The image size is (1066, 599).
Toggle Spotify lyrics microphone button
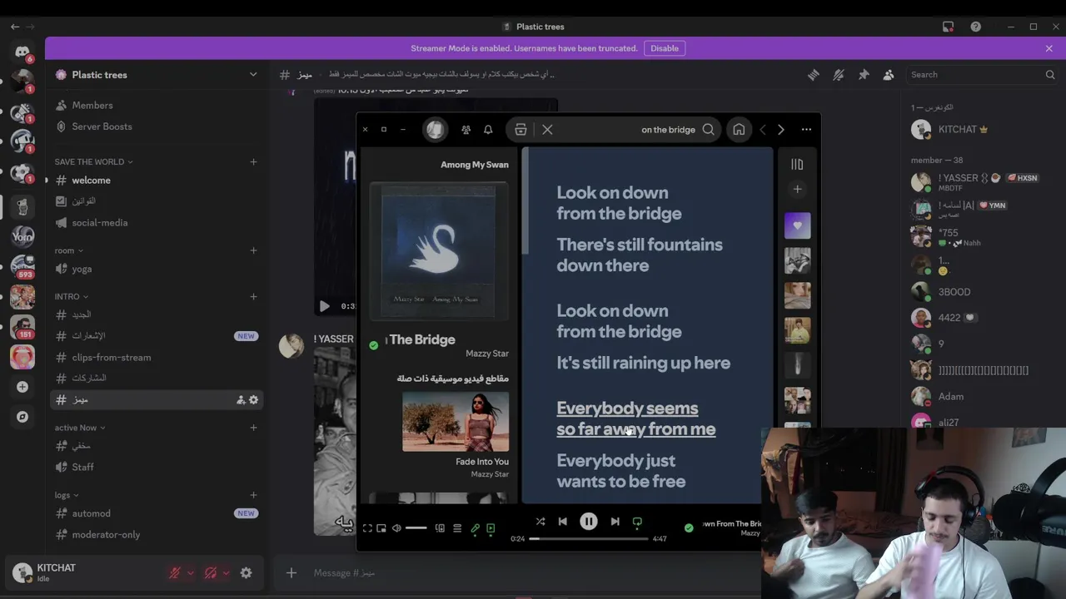(475, 528)
